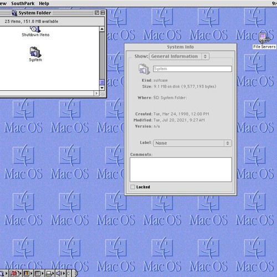The height and width of the screenshot is (277, 277).
Task: Click the 'Version: n/a' text
Action: 147,126
